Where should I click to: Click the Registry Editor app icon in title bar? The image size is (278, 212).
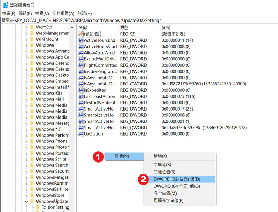coord(5,5)
